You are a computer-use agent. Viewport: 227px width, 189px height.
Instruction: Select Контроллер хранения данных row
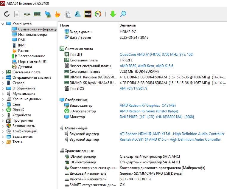pyautogui.click(x=143, y=168)
